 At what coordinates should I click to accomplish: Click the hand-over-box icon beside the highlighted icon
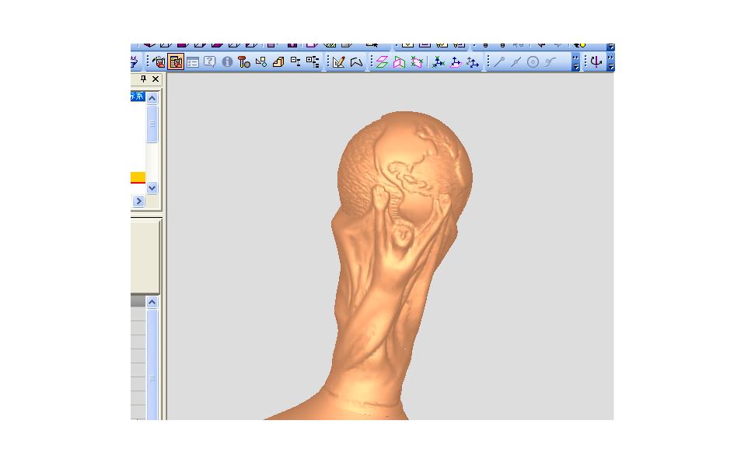point(159,62)
